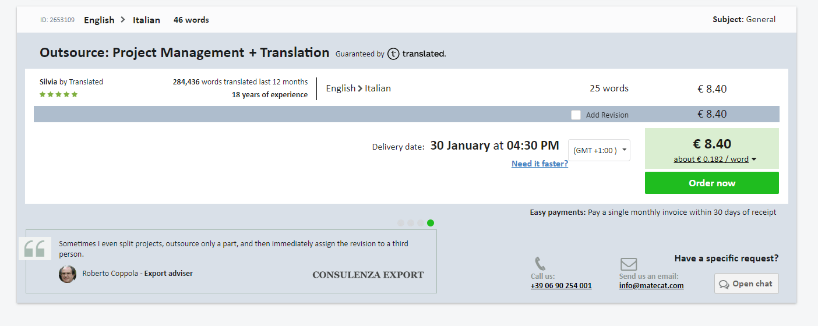Click the large quotation mark icon
Viewport: 818px width, 326px height.
[35, 249]
